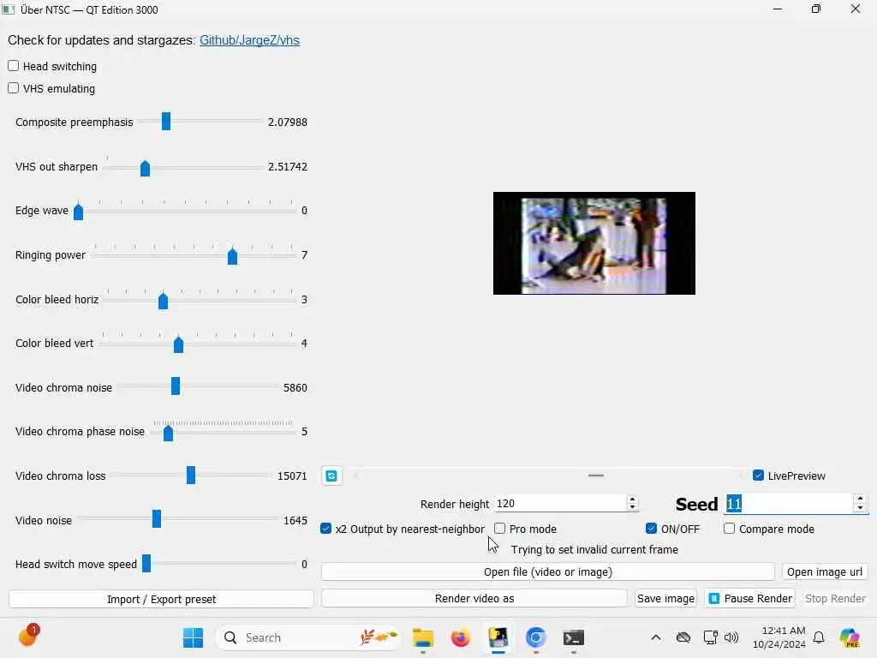This screenshot has height=658, width=877.
Task: Click the Color bleed horiz slider handle
Action: [x=163, y=301]
